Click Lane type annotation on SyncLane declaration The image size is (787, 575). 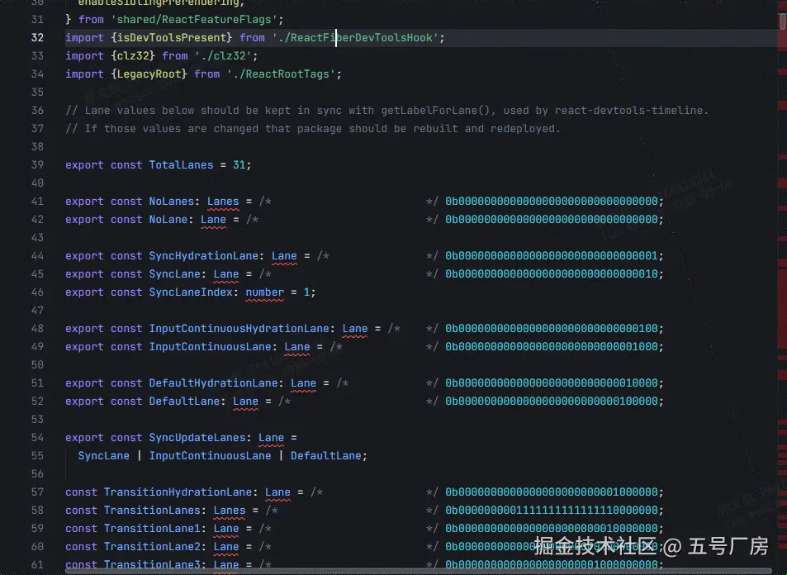coord(226,274)
